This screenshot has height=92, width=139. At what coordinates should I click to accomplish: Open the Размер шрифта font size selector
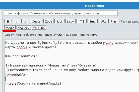pyautogui.click(x=130, y=21)
